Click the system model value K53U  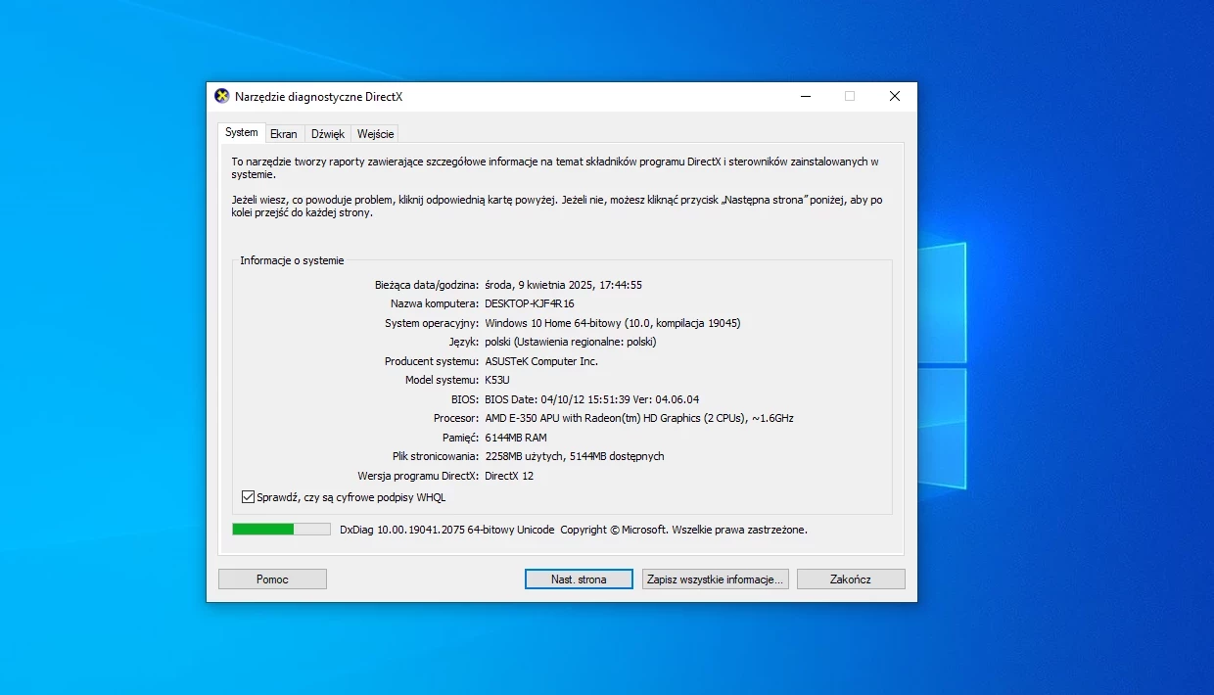click(499, 380)
